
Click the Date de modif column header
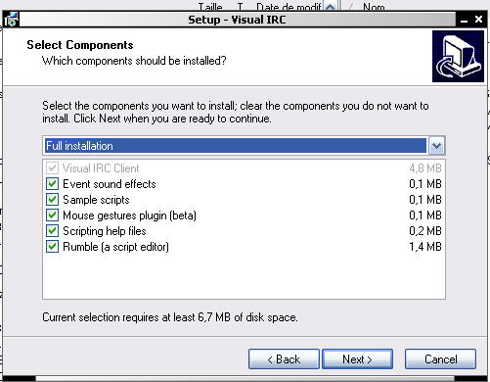[289, 6]
